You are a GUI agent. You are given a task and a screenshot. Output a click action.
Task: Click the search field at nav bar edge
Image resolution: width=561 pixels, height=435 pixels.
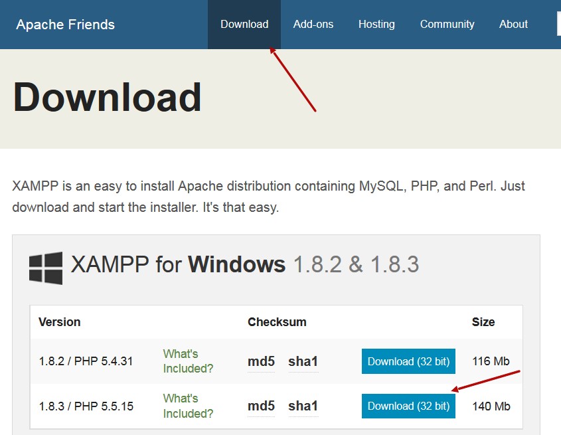558,25
